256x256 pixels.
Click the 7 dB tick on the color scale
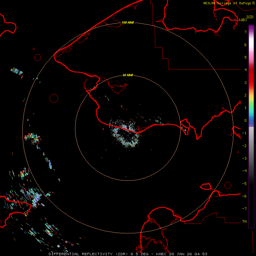pos(245,32)
